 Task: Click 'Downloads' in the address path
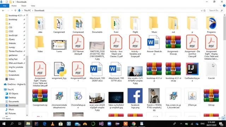coord(39,11)
